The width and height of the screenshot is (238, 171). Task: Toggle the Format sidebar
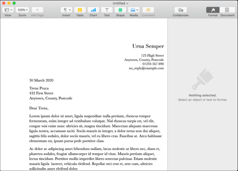point(213,10)
